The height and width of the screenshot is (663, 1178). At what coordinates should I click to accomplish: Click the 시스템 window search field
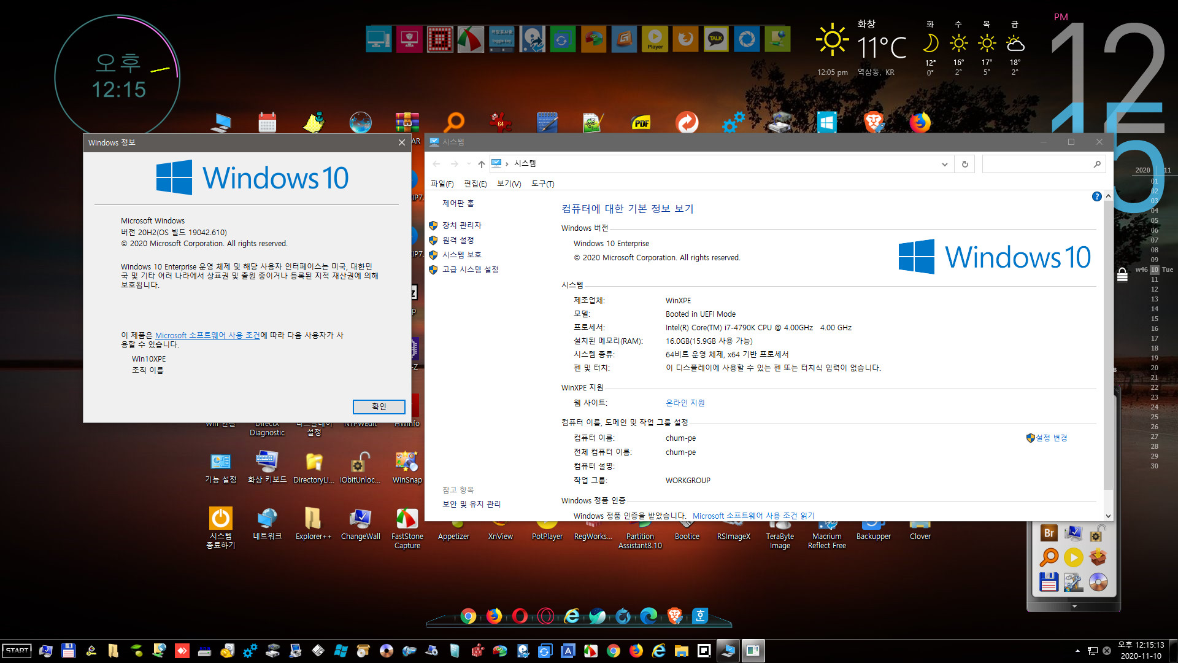(1043, 164)
